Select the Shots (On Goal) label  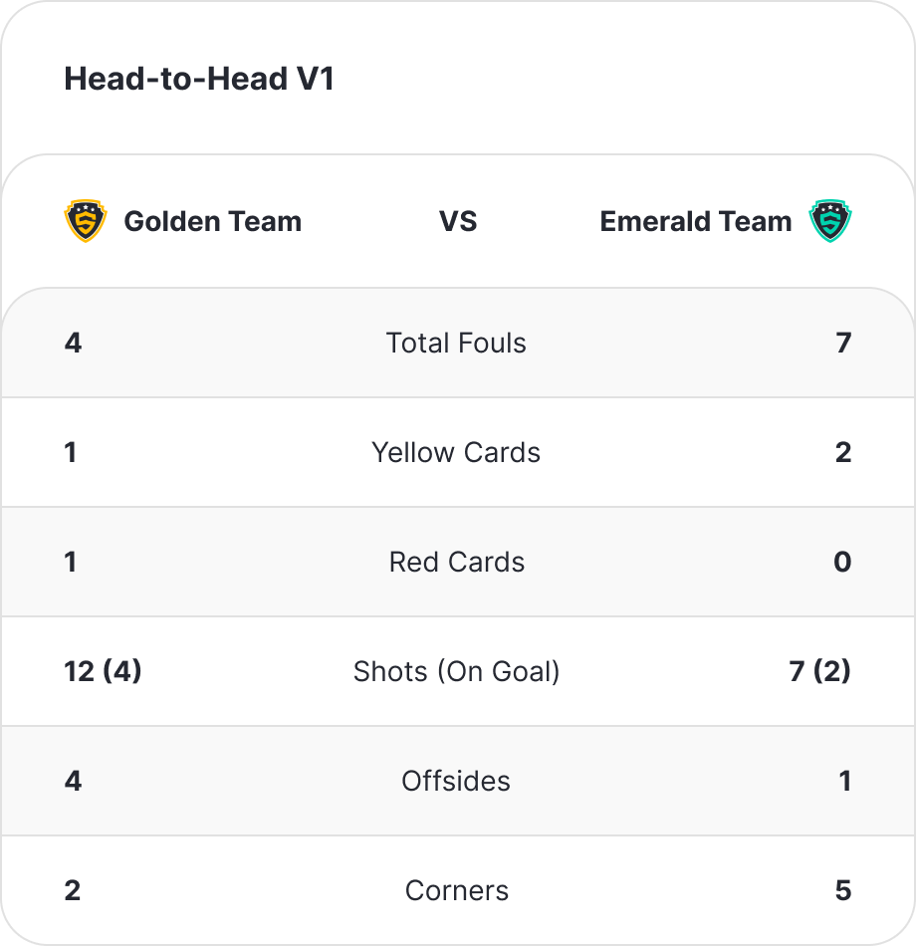click(457, 671)
